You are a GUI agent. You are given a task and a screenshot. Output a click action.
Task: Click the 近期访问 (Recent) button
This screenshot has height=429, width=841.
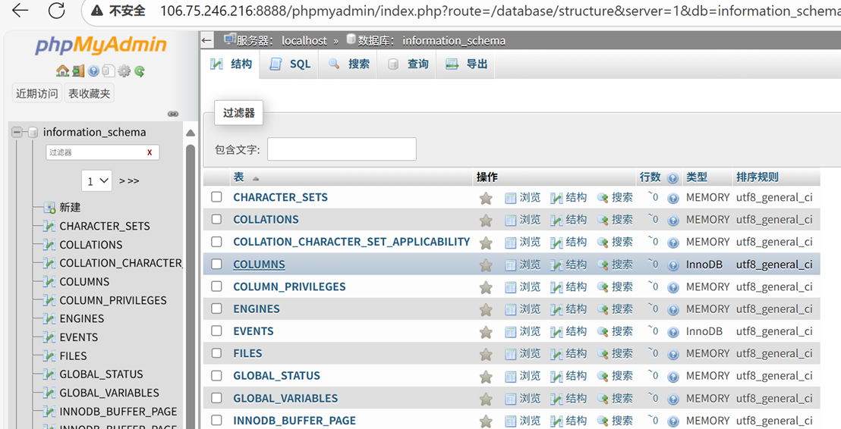coord(37,94)
